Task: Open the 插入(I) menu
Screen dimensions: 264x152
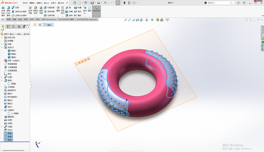Action: pyautogui.click(x=46, y=3)
